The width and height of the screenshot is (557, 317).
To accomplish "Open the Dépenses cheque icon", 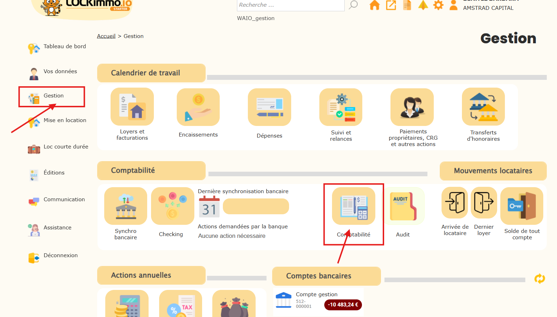I will click(269, 107).
